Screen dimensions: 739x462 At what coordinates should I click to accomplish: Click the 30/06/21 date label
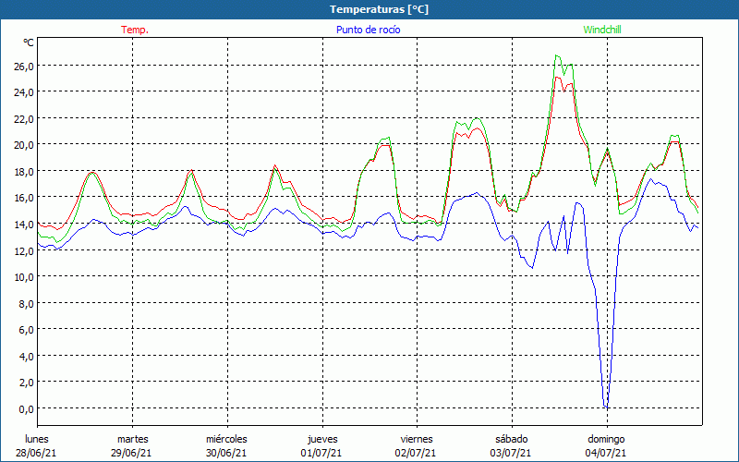pos(226,453)
